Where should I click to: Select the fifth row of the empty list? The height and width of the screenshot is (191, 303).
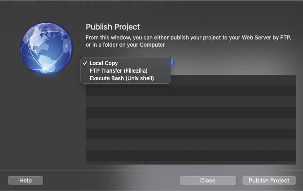pyautogui.click(x=191, y=123)
